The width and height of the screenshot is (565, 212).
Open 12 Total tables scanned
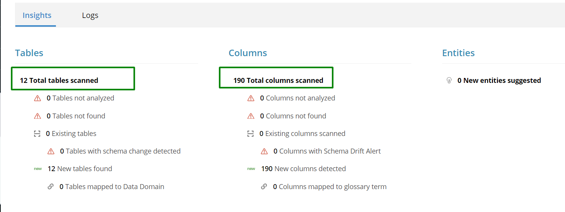[59, 81]
